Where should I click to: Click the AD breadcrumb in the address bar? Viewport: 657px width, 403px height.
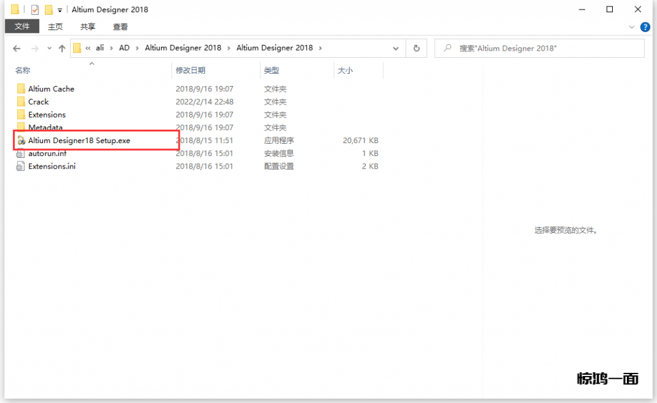[124, 48]
